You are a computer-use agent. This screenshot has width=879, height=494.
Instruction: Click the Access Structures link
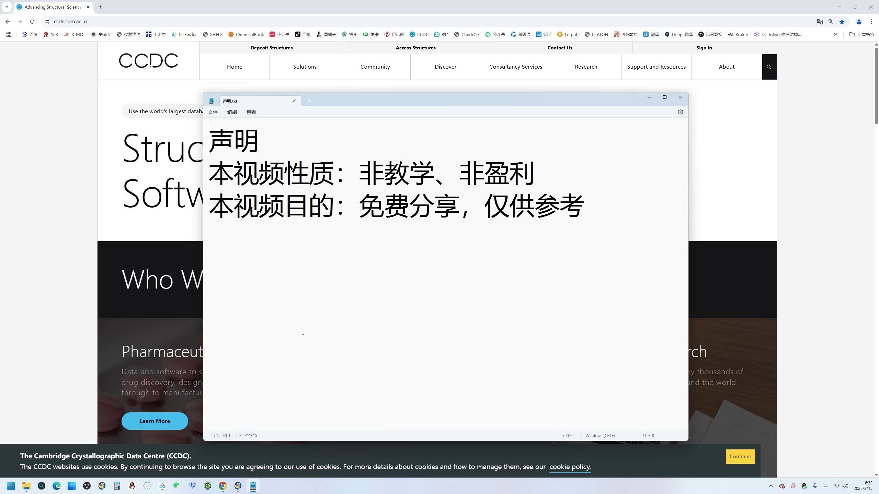point(416,48)
